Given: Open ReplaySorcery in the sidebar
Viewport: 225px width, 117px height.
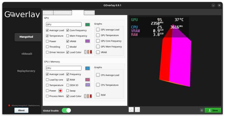Looking at the screenshot, I should [26, 71].
